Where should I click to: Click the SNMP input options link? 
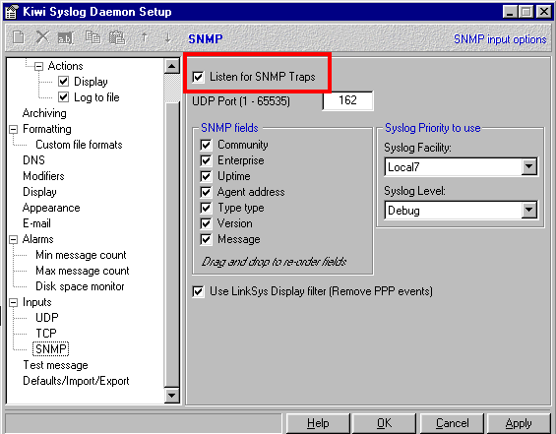500,39
